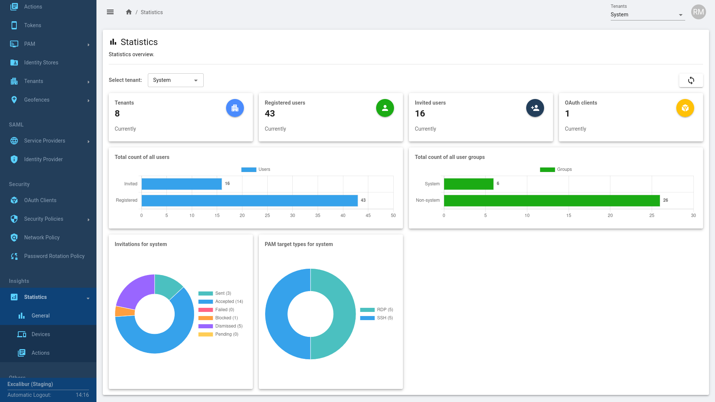
Task: Click the green Groups legend swatch
Action: pos(547,170)
